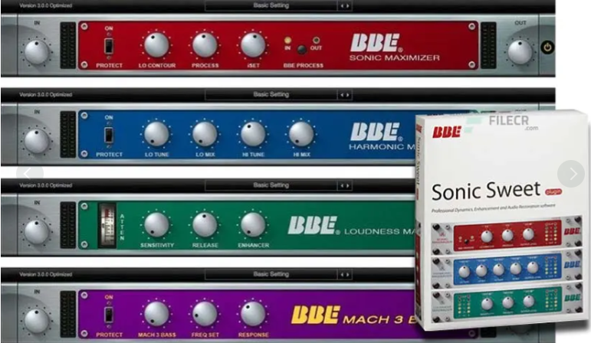Adjust the LO CONTOUR knob
Screen dimensions: 591x343
click(x=156, y=45)
